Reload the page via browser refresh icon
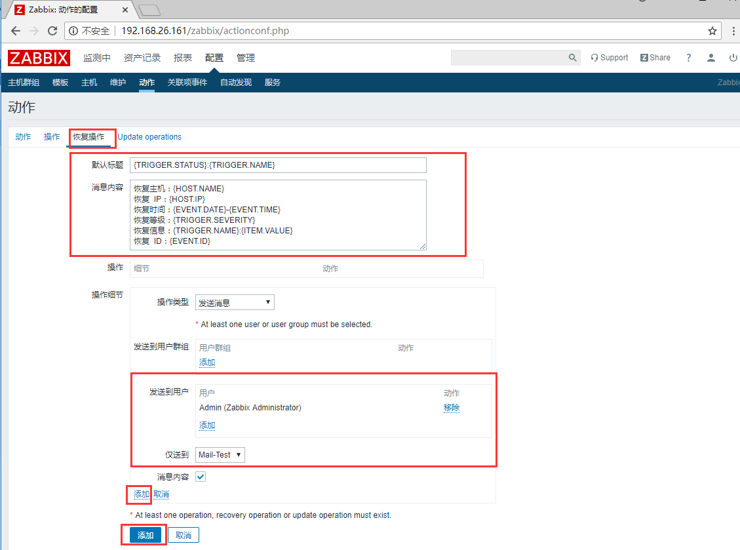This screenshot has height=550, width=740. click(x=52, y=30)
